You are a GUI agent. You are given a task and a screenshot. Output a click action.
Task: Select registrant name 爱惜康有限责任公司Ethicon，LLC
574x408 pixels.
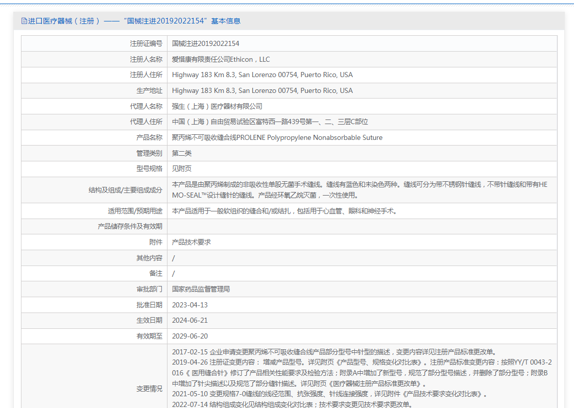pos(221,59)
